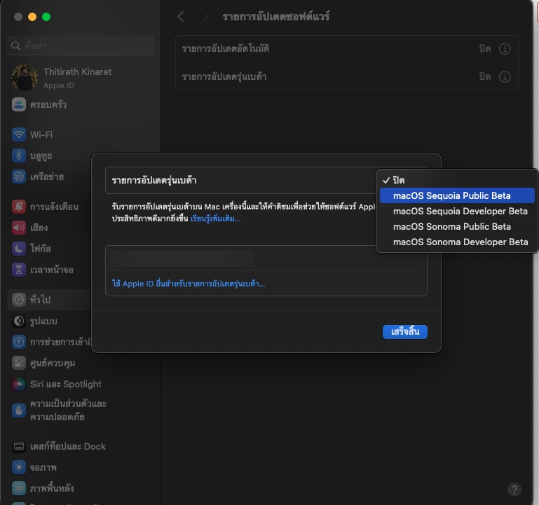Open การแจ้งเตือน notifications bell icon
Viewport: 539px width, 505px height.
click(19, 207)
